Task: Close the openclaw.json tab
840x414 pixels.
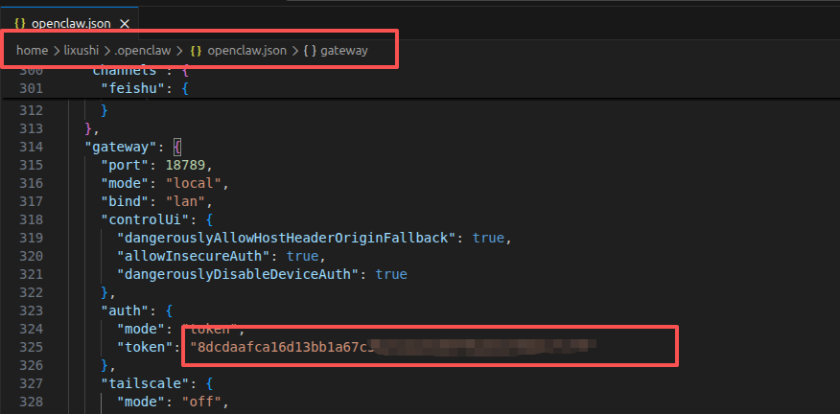Action: [125, 24]
